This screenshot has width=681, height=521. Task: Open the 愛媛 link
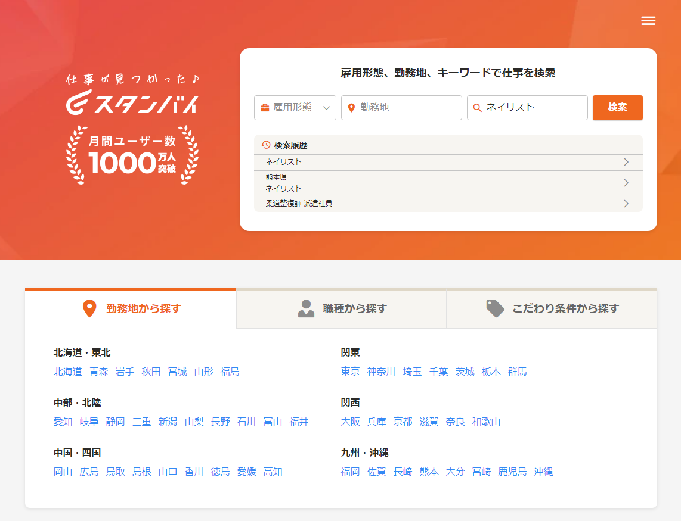pos(247,472)
